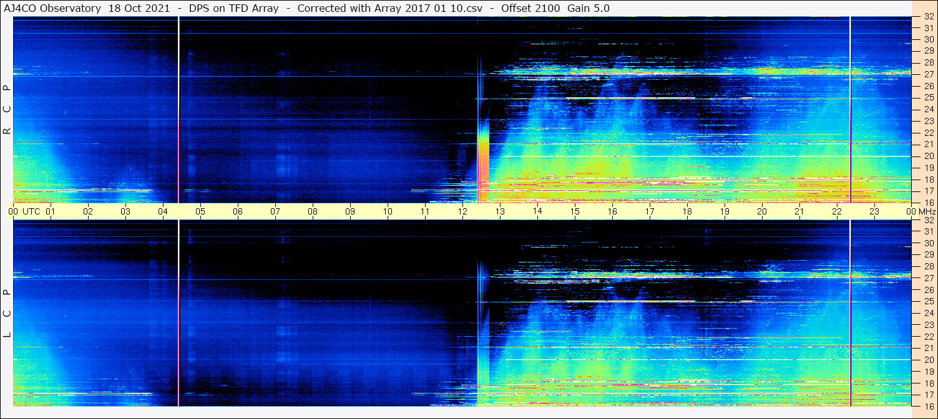The width and height of the screenshot is (938, 419).
Task: Click the bright orange burst near 12:30 in RCP panel
Action: [x=482, y=159]
